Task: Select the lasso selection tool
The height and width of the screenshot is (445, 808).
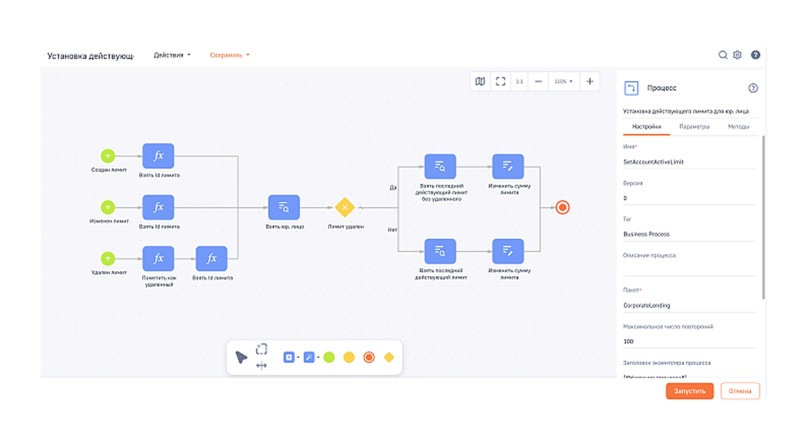Action: coord(261,349)
